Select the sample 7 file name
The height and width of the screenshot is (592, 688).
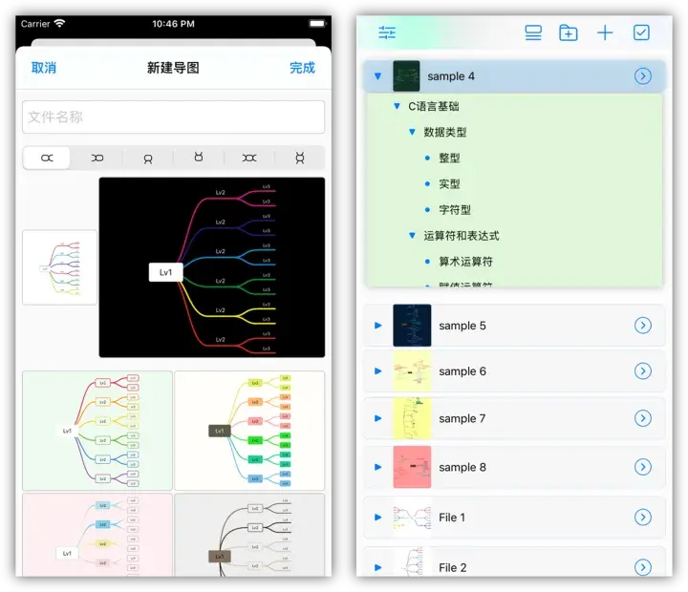(x=462, y=418)
